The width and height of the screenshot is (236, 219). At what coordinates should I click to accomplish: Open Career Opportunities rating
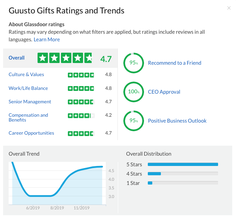pos(31,133)
